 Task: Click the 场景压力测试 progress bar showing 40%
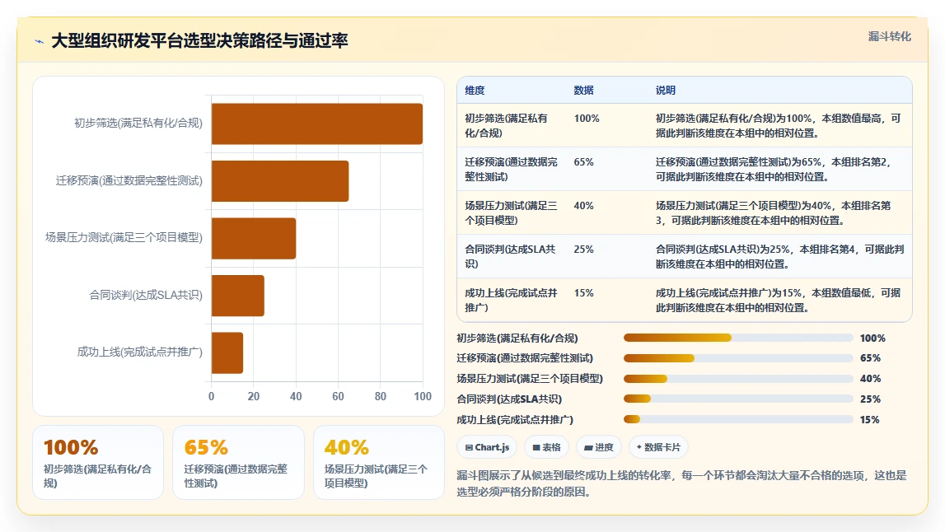[x=738, y=379]
